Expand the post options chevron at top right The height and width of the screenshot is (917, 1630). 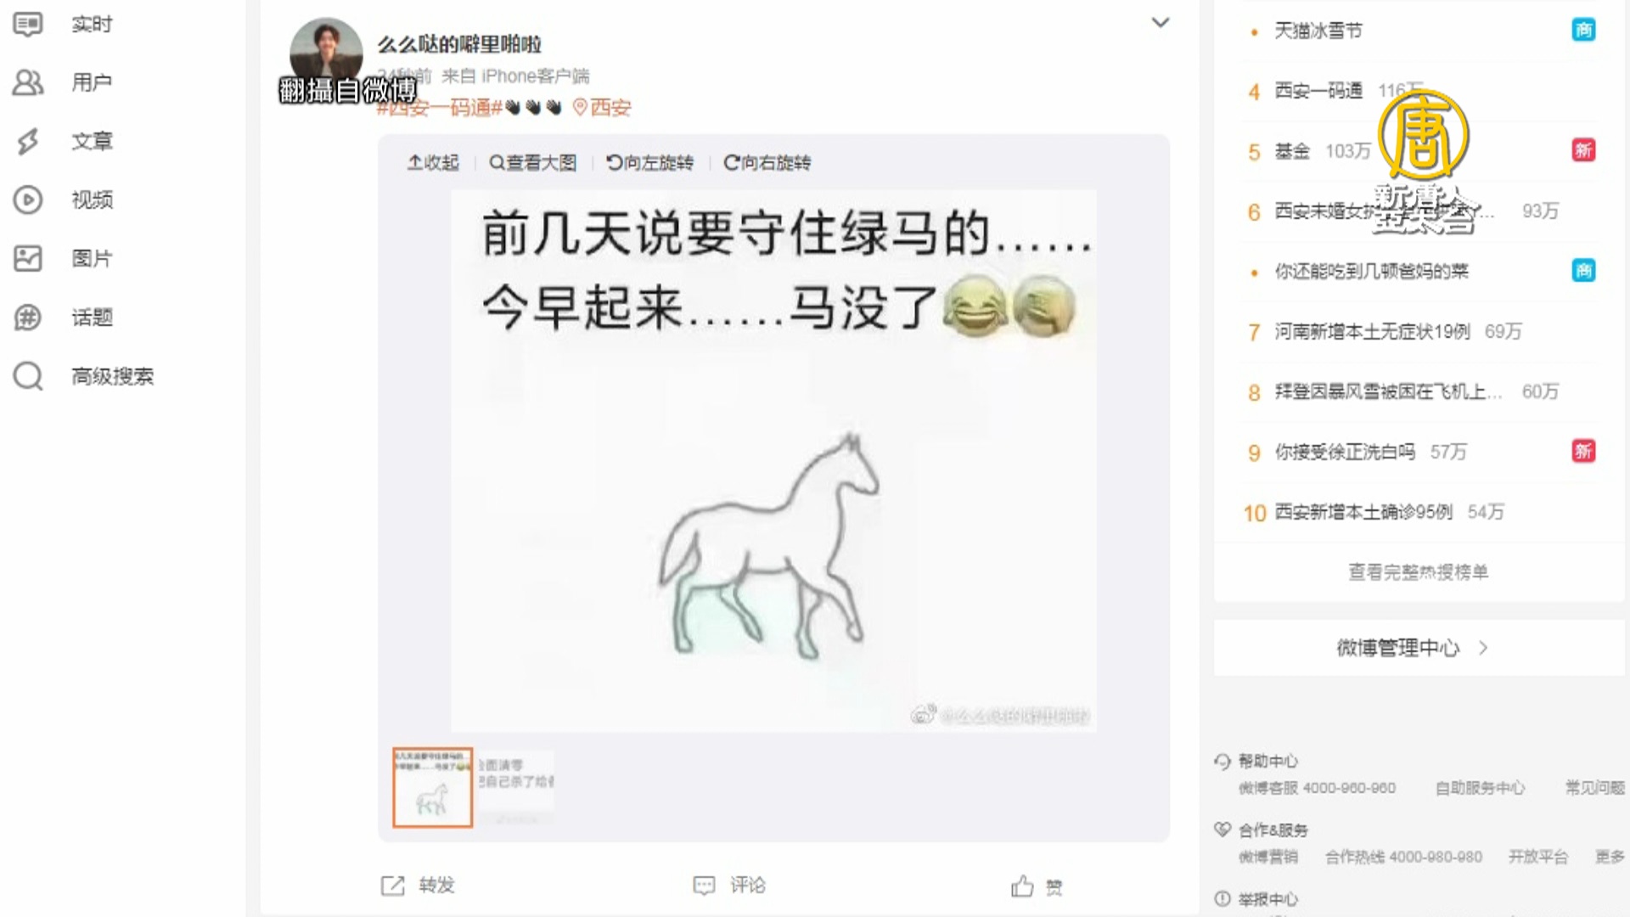1160,23
